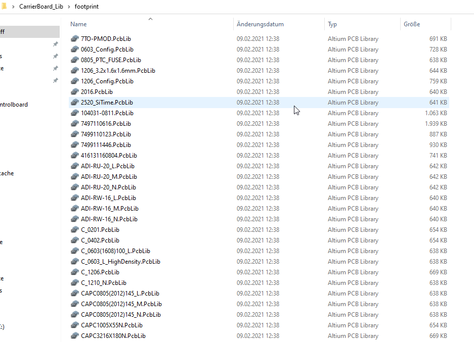Expand the breadcrumb chevron before CarrierBoard_Lib
This screenshot has height=342, width=474.
pos(14,7)
